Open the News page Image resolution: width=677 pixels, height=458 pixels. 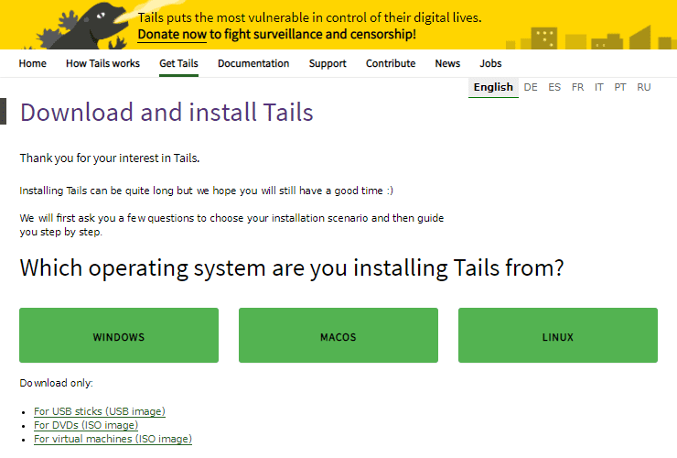click(x=447, y=63)
